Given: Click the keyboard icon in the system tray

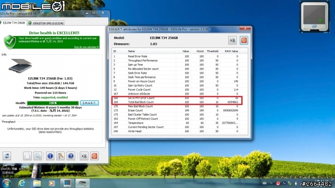Looking at the screenshot, I should coord(264,183).
